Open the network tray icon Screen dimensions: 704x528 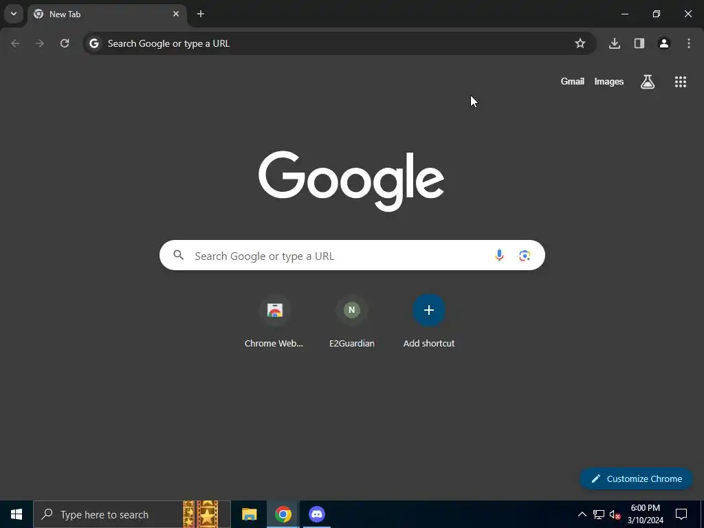point(599,514)
